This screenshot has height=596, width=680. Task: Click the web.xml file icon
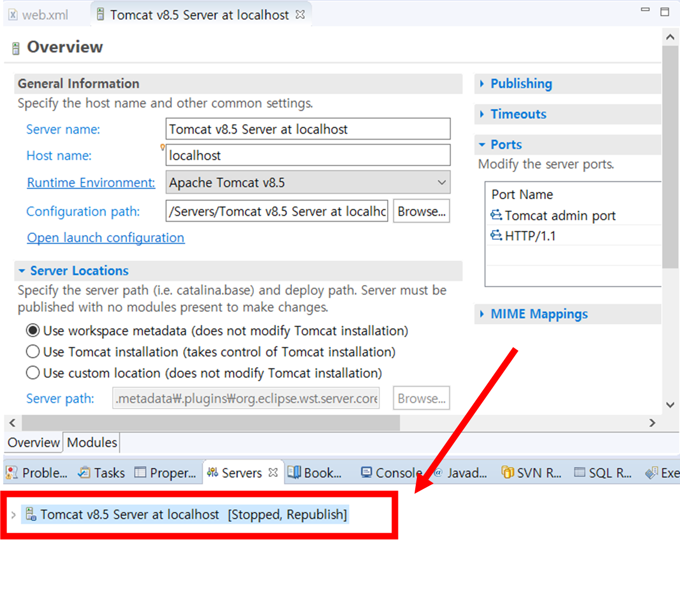tap(13, 15)
